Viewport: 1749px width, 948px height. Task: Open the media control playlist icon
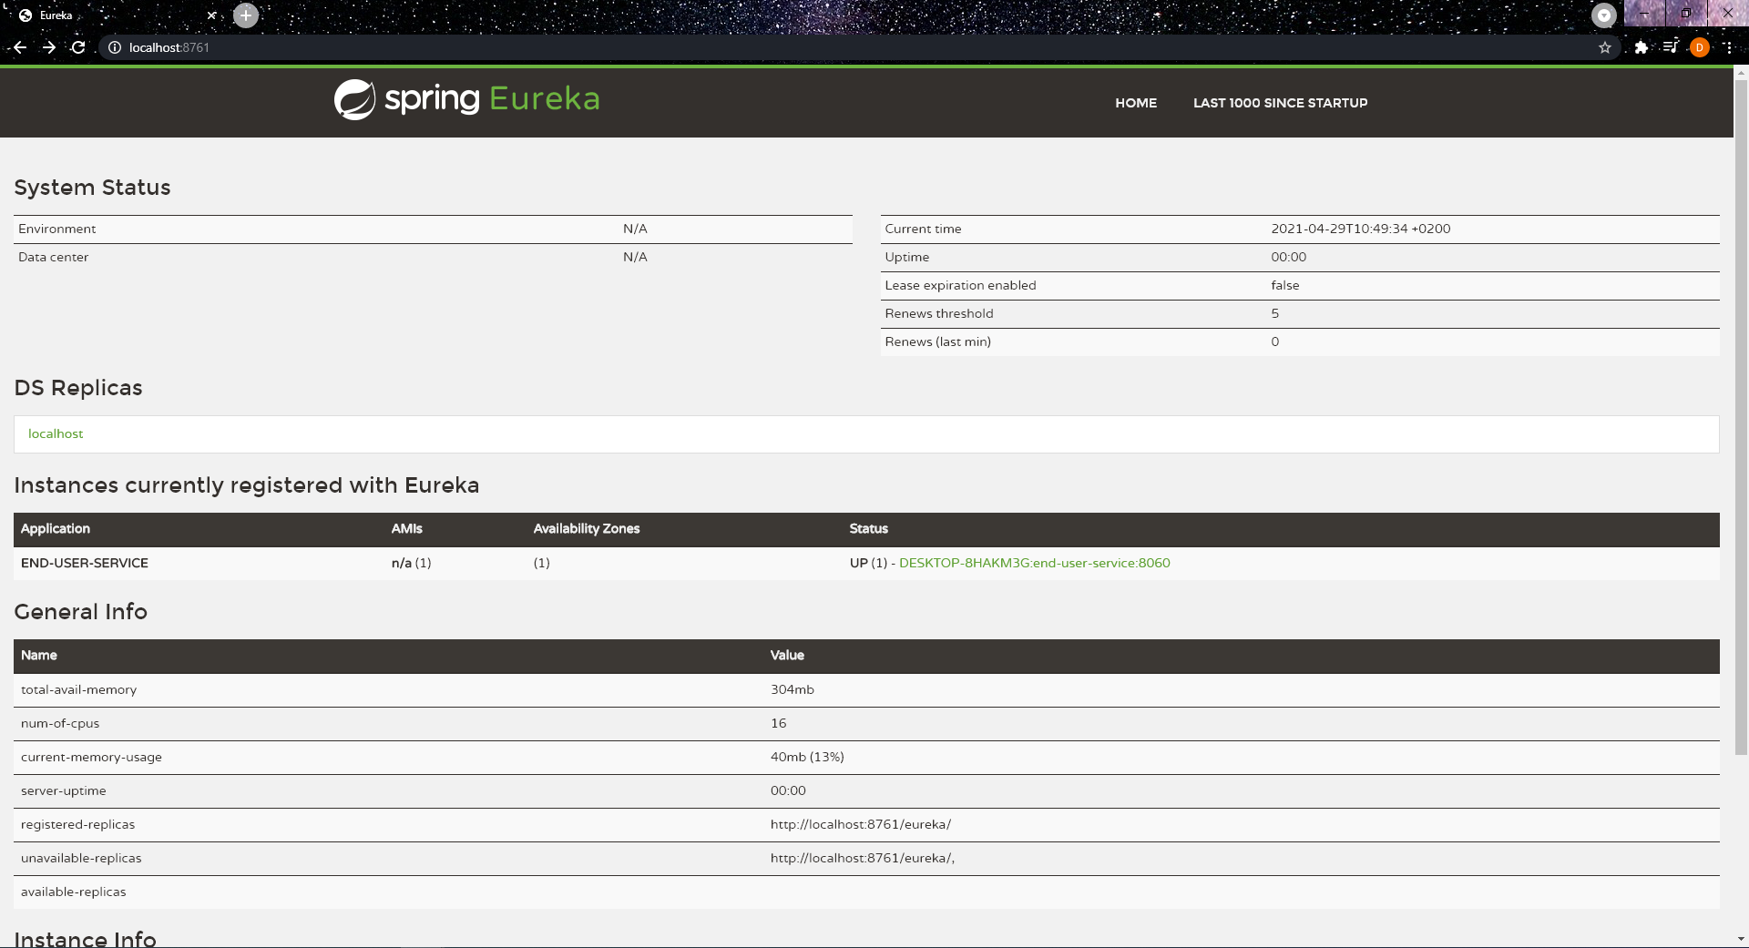1671,46
